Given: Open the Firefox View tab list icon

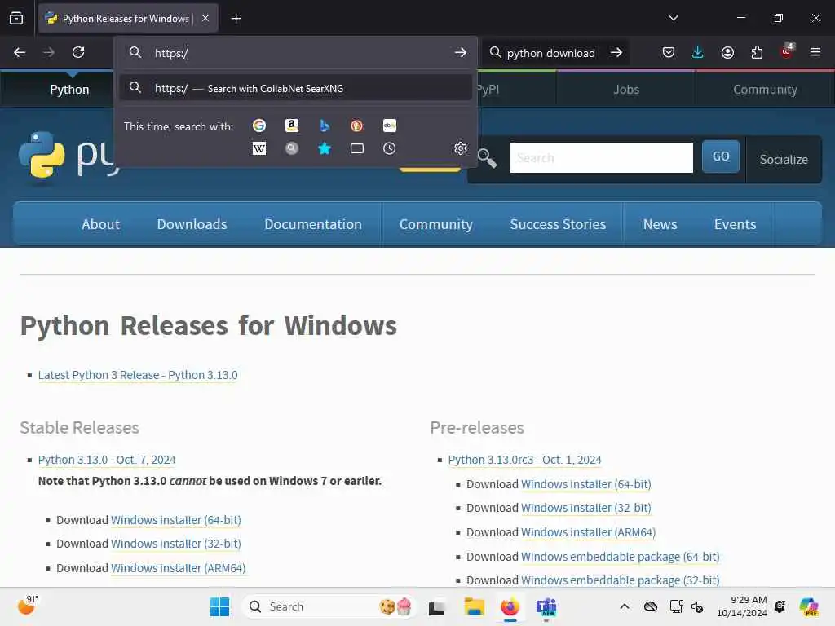Looking at the screenshot, I should click(x=16, y=18).
